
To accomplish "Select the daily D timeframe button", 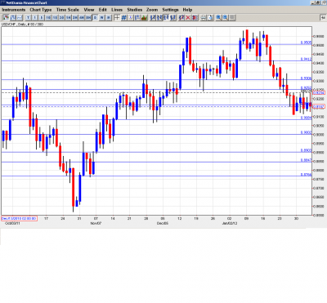I will click(x=95, y=18).
